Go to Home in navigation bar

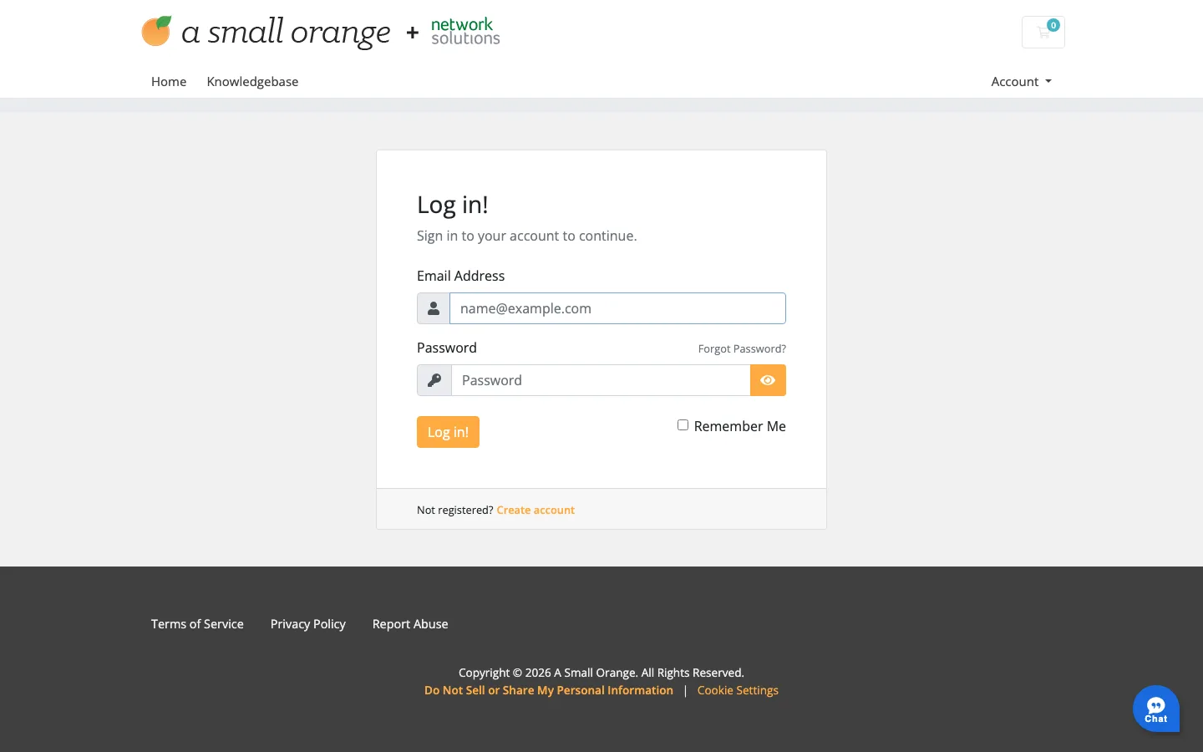coord(169,81)
